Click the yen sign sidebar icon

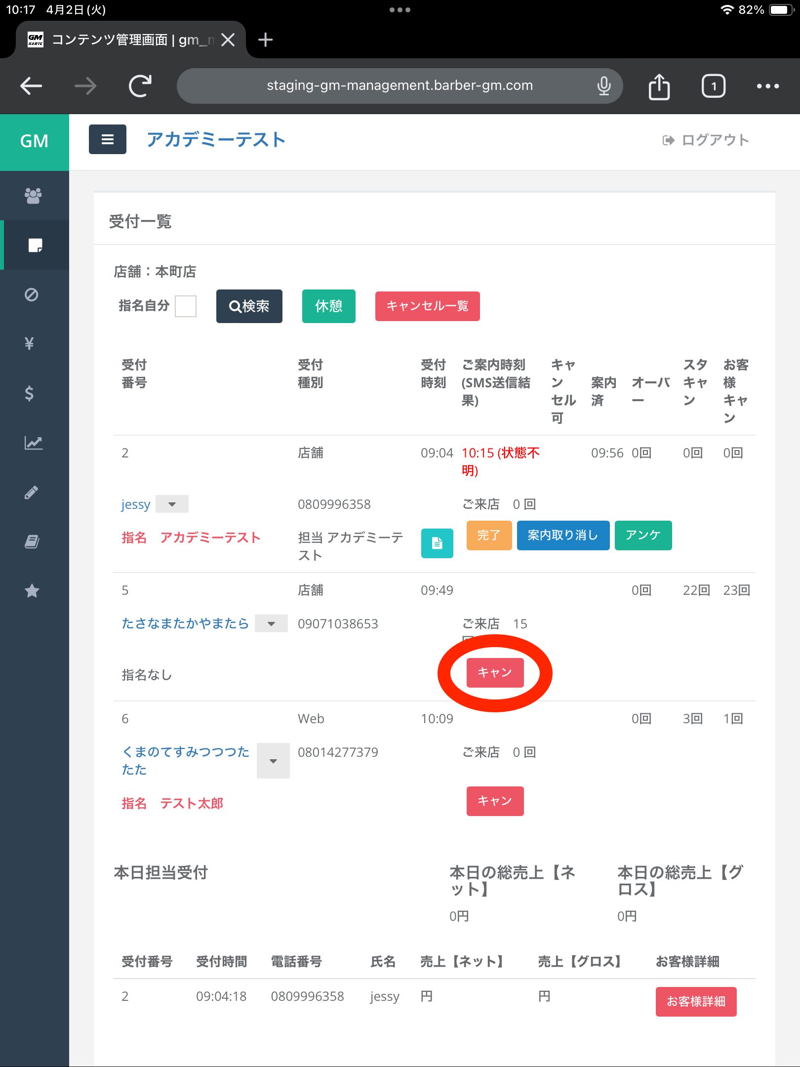[x=30, y=343]
